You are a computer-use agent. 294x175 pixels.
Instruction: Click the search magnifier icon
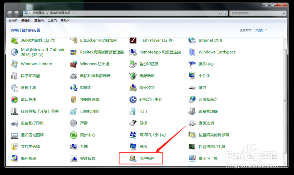pyautogui.click(x=284, y=13)
